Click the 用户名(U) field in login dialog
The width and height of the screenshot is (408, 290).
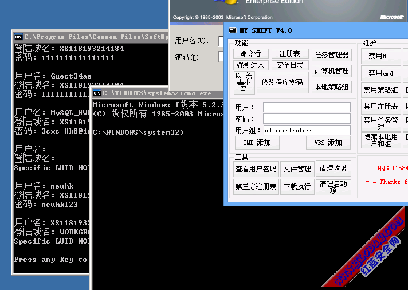[x=221, y=41]
